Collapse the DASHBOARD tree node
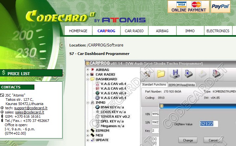The height and width of the screenshot is (146, 236). [88, 79]
